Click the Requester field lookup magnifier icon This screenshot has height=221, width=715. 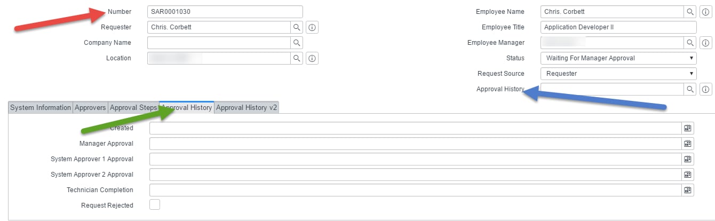pos(297,27)
